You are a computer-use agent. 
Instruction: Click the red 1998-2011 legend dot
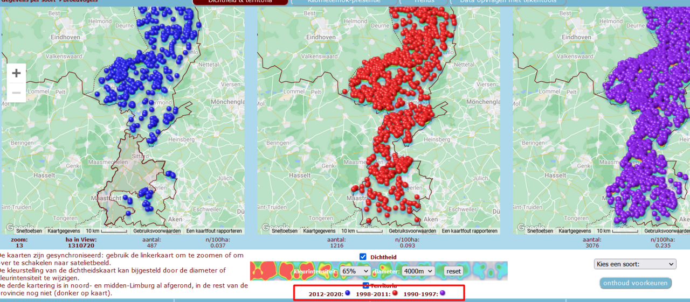[x=395, y=293]
